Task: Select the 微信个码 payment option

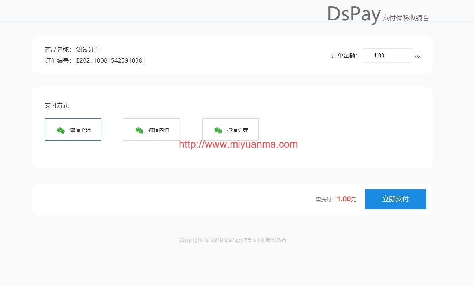Action: [x=73, y=129]
